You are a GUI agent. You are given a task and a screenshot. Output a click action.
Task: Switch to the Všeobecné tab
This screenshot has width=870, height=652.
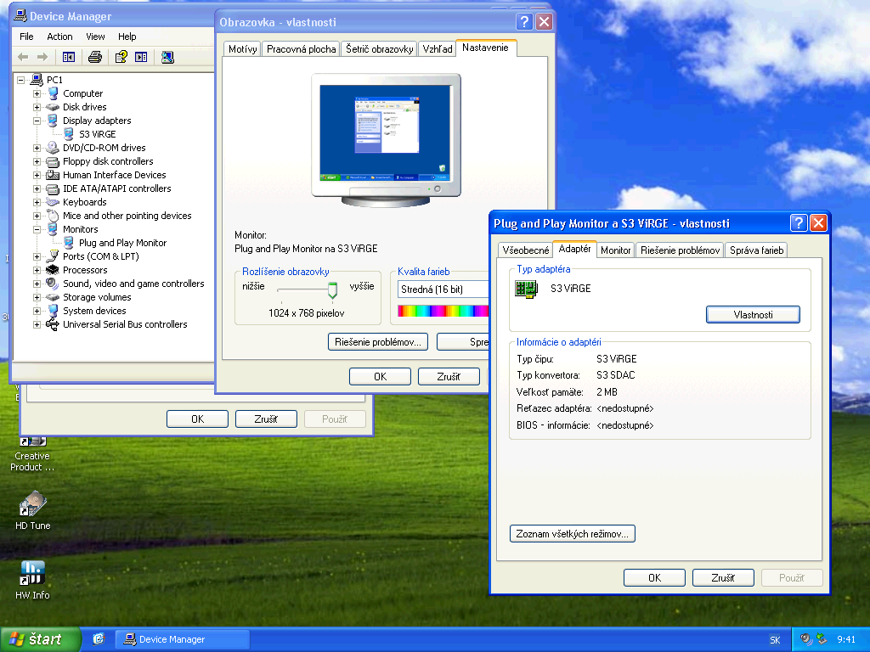tap(525, 250)
